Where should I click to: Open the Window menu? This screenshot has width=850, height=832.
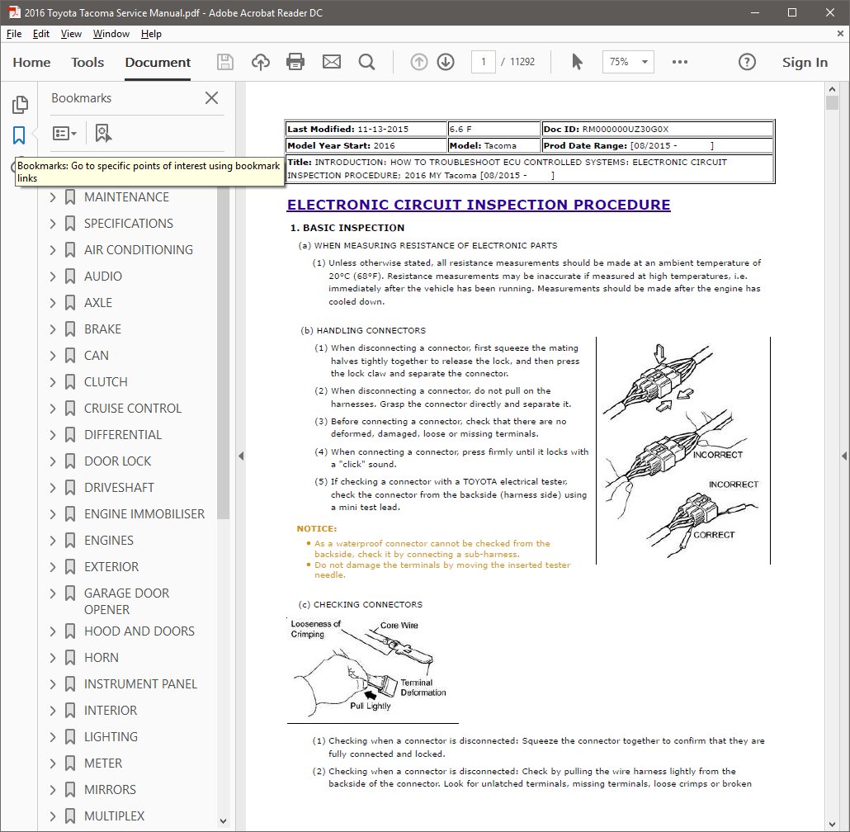pyautogui.click(x=111, y=34)
